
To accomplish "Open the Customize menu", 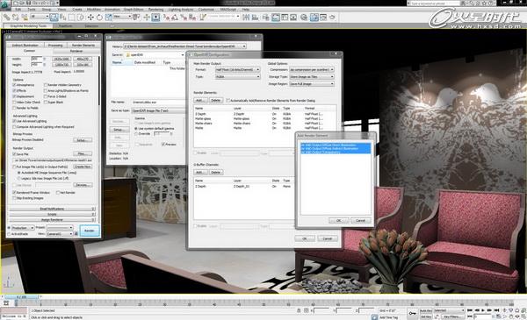I will coord(206,10).
